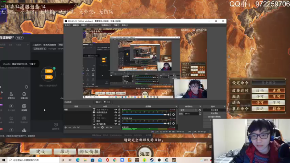This screenshot has width=290, height=163.
Task: Open settings gear of second audio mixer channel
Action: pyautogui.click(x=174, y=123)
